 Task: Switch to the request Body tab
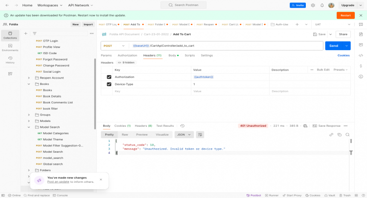pyautogui.click(x=173, y=56)
